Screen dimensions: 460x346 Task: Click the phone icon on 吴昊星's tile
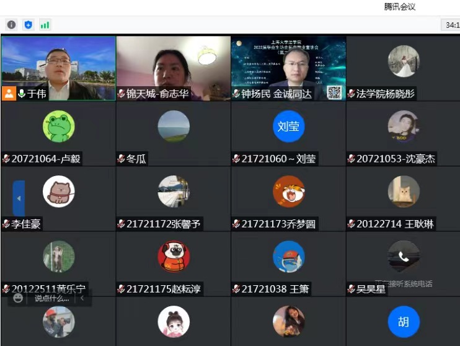point(404,257)
